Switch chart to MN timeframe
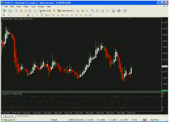169x122 pixels. [x=90, y=15]
